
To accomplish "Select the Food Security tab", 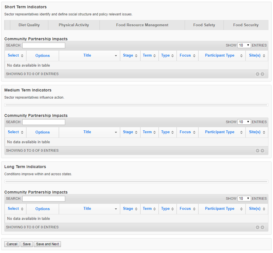I will tap(246, 25).
